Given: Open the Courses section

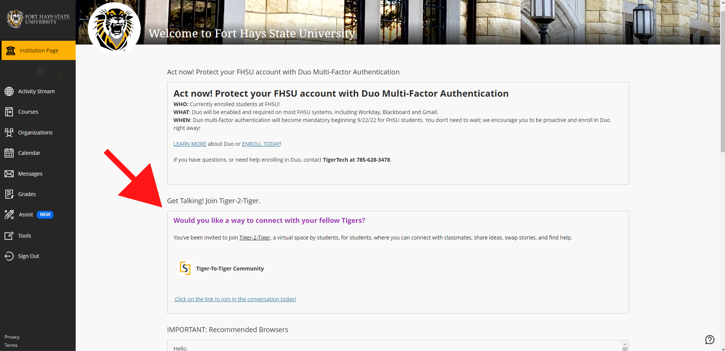Looking at the screenshot, I should pos(28,112).
